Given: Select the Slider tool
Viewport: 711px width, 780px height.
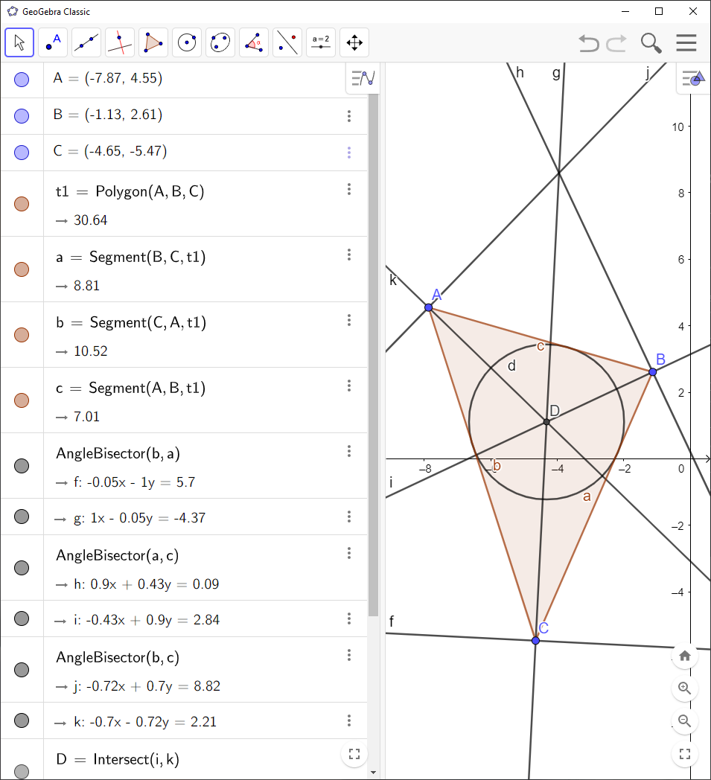Looking at the screenshot, I should (x=321, y=42).
